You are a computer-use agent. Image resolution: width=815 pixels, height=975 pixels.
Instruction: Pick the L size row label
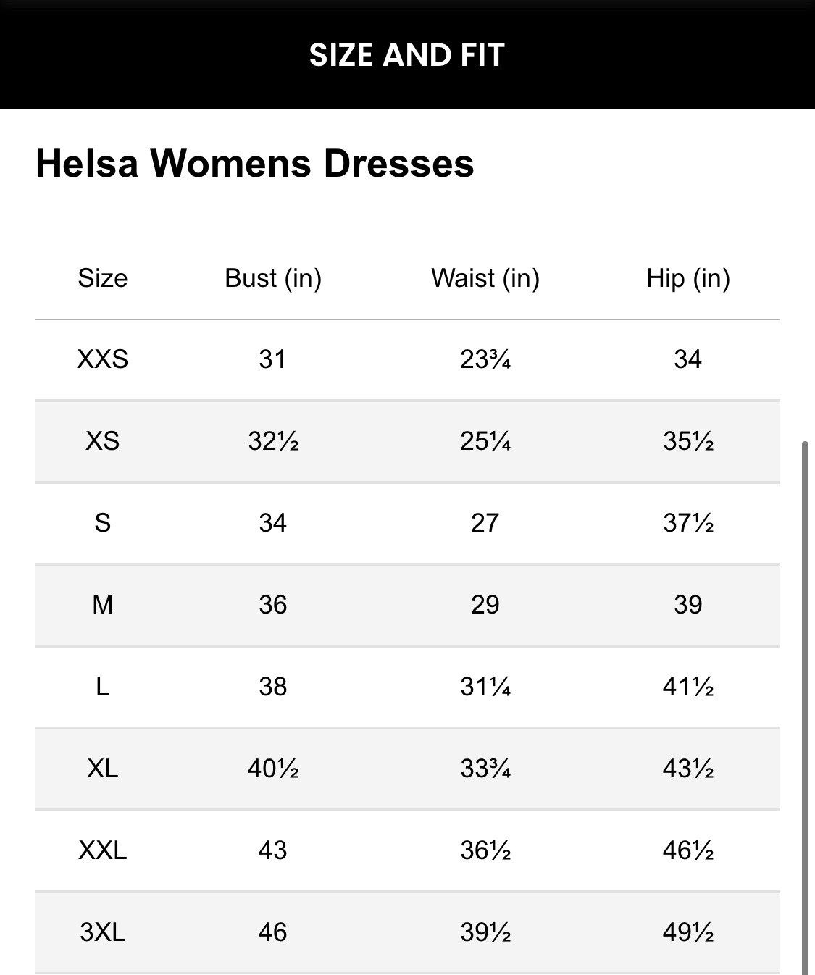click(103, 687)
